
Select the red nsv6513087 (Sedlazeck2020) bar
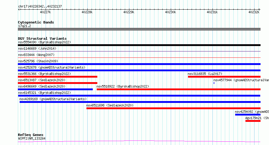click(x=57, y=83)
